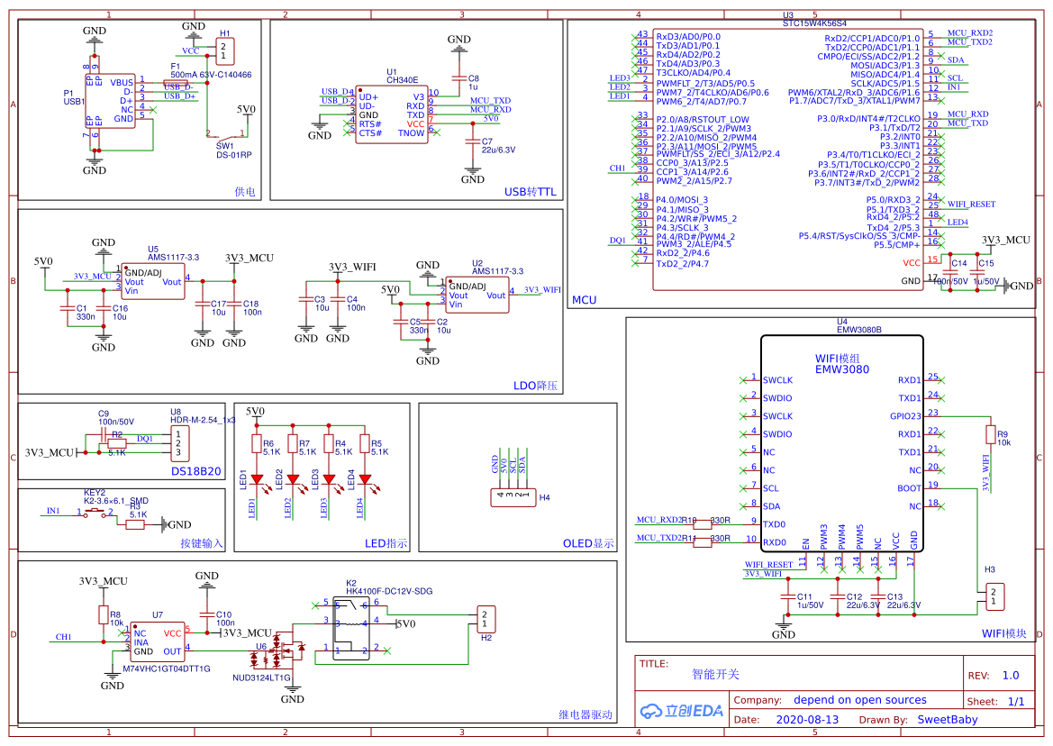1053x746 pixels.
Task: Select the KEY2 push button symbol
Action: pos(96,513)
